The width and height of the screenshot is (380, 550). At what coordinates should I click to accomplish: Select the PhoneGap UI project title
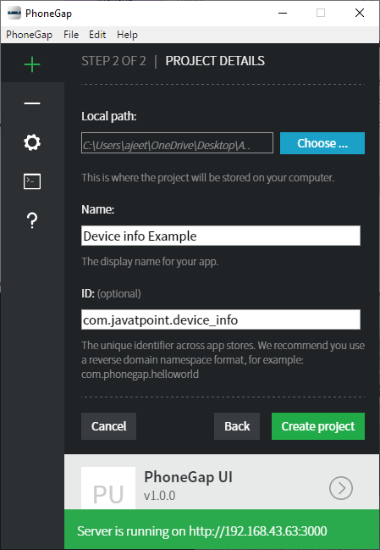tap(189, 477)
